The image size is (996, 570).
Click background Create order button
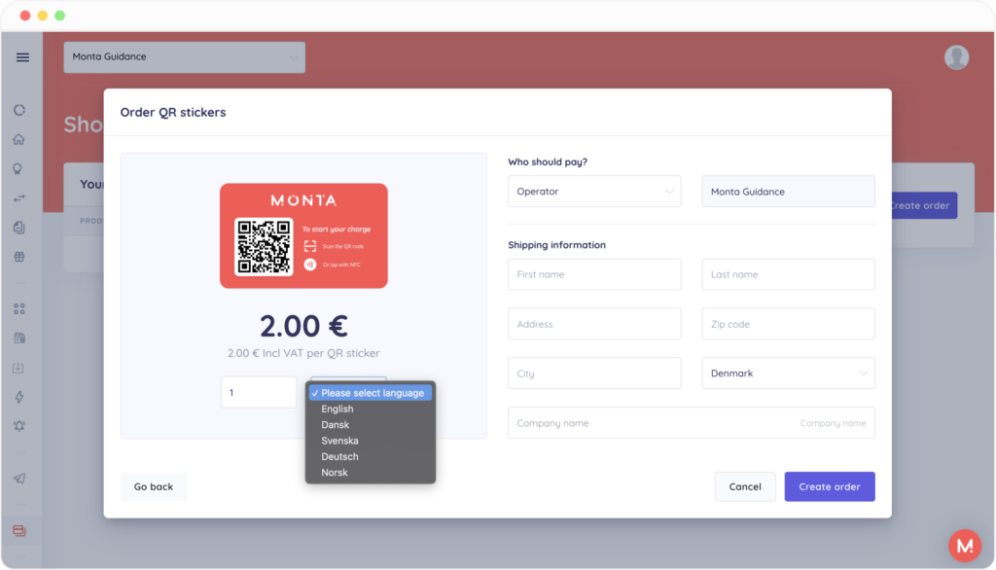[925, 205]
